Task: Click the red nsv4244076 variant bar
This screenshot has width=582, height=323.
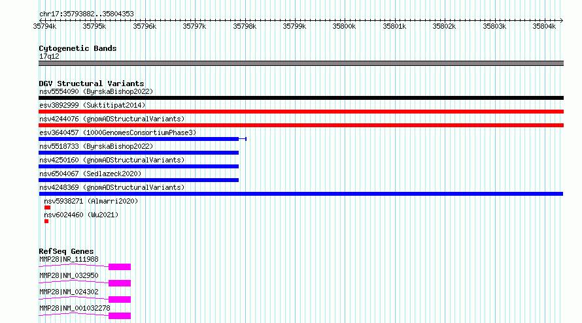Action: click(301, 125)
